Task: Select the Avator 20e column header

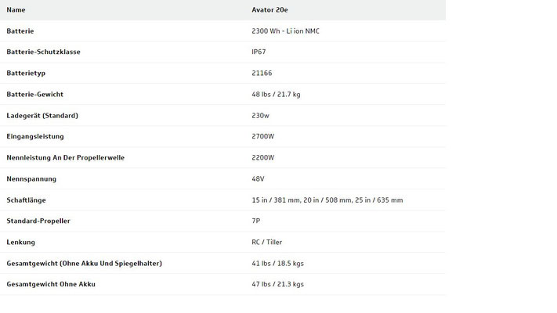Action: tap(269, 10)
